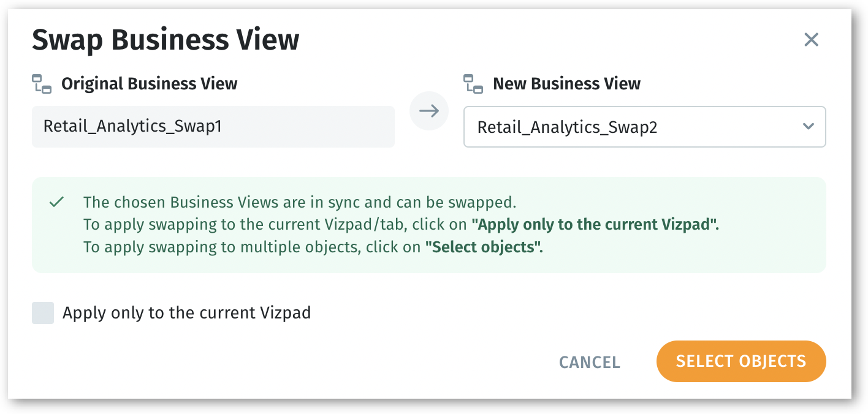The image size is (868, 414).
Task: Click the Retail_Analytics_Swap2 selected value text
Action: coord(567,127)
